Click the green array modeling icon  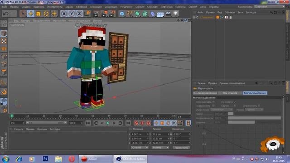[x=145, y=14]
